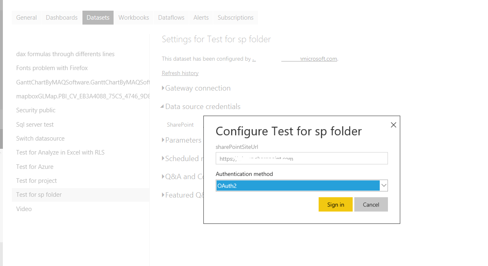This screenshot has height=266, width=488.
Task: Expand the Gateway connection section
Action: (x=196, y=88)
